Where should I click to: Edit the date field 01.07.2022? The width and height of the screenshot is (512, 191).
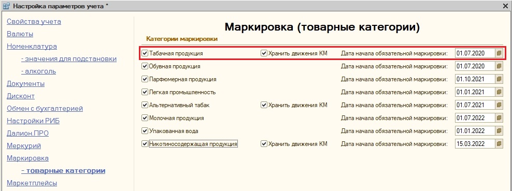pos(475,117)
